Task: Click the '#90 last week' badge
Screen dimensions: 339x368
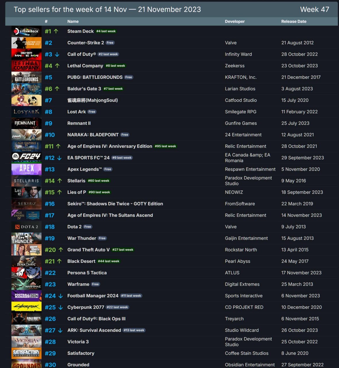Action: tap(99, 192)
